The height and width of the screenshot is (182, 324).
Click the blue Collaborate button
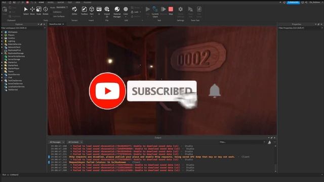pyautogui.click(x=293, y=2)
